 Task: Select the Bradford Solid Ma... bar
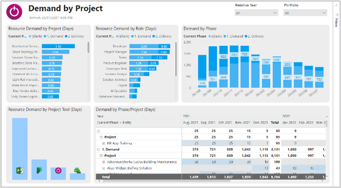52,63
